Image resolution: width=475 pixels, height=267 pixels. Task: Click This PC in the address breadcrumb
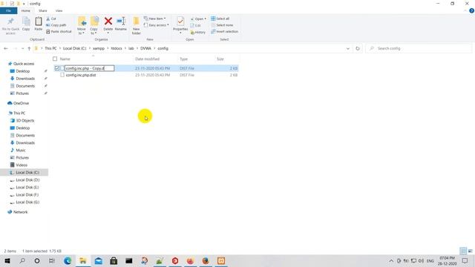(50, 48)
